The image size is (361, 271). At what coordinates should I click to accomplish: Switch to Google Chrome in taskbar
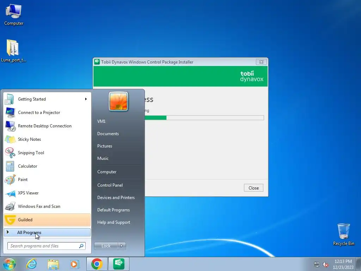pos(97,264)
